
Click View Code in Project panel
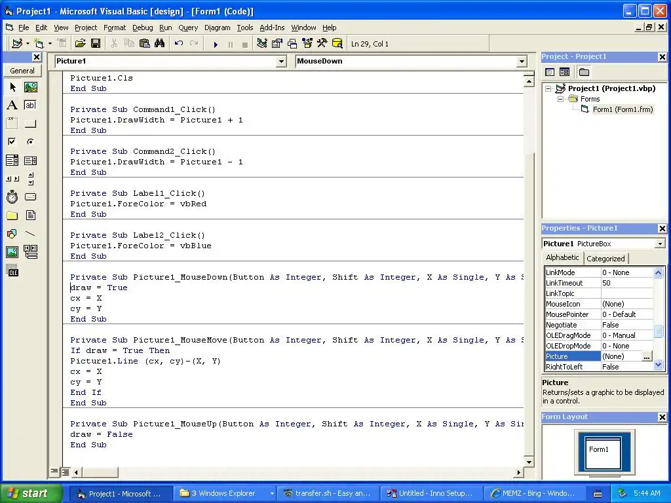point(550,72)
